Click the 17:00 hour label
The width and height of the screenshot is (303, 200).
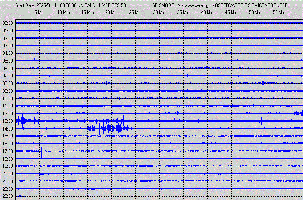8,151
